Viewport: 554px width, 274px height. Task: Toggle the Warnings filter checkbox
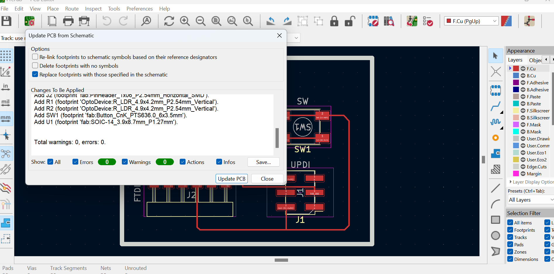(125, 162)
